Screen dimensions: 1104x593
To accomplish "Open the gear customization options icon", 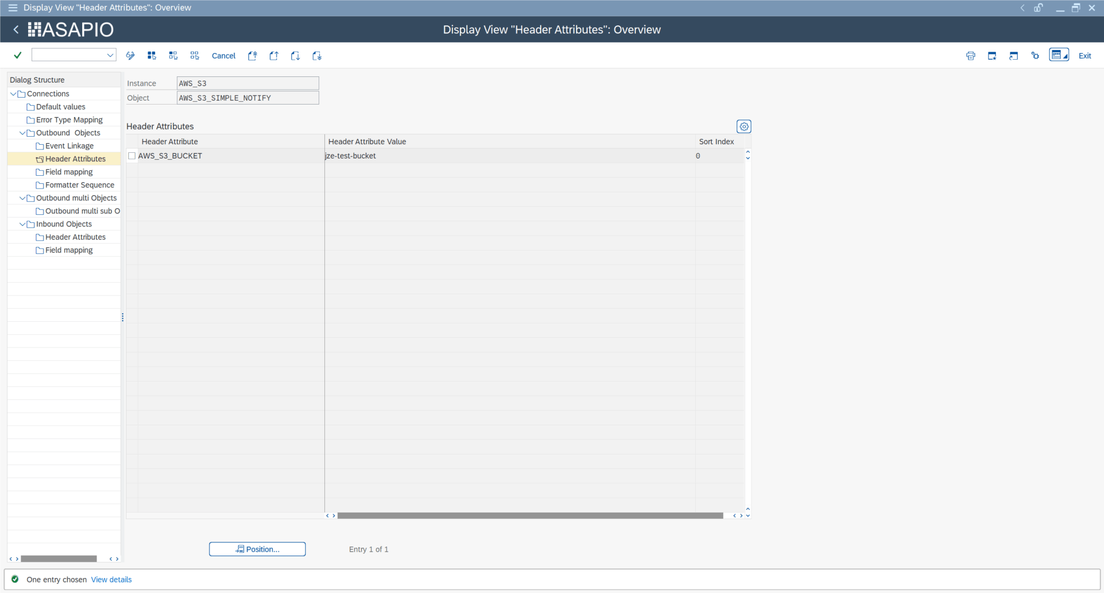I will 1035,56.
